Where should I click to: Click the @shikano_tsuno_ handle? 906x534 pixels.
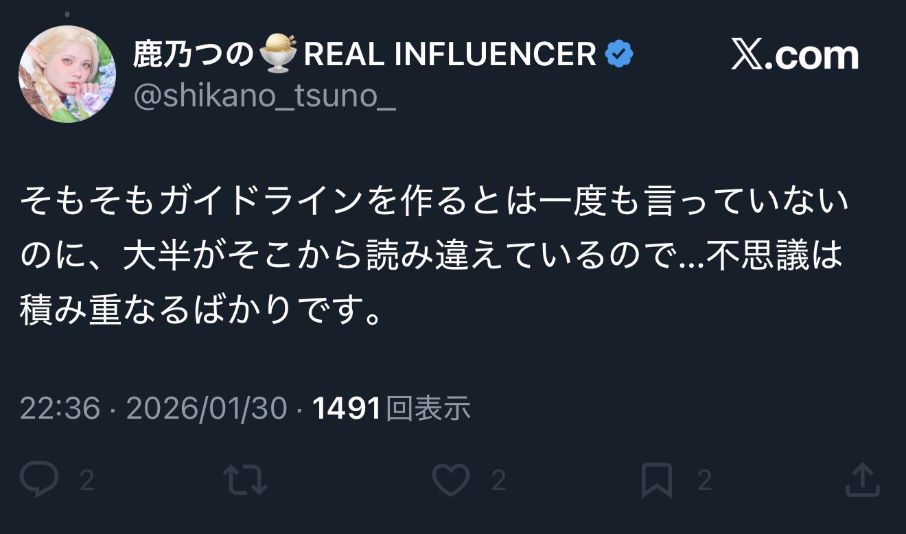[x=264, y=98]
